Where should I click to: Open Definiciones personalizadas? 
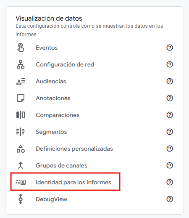(x=74, y=149)
